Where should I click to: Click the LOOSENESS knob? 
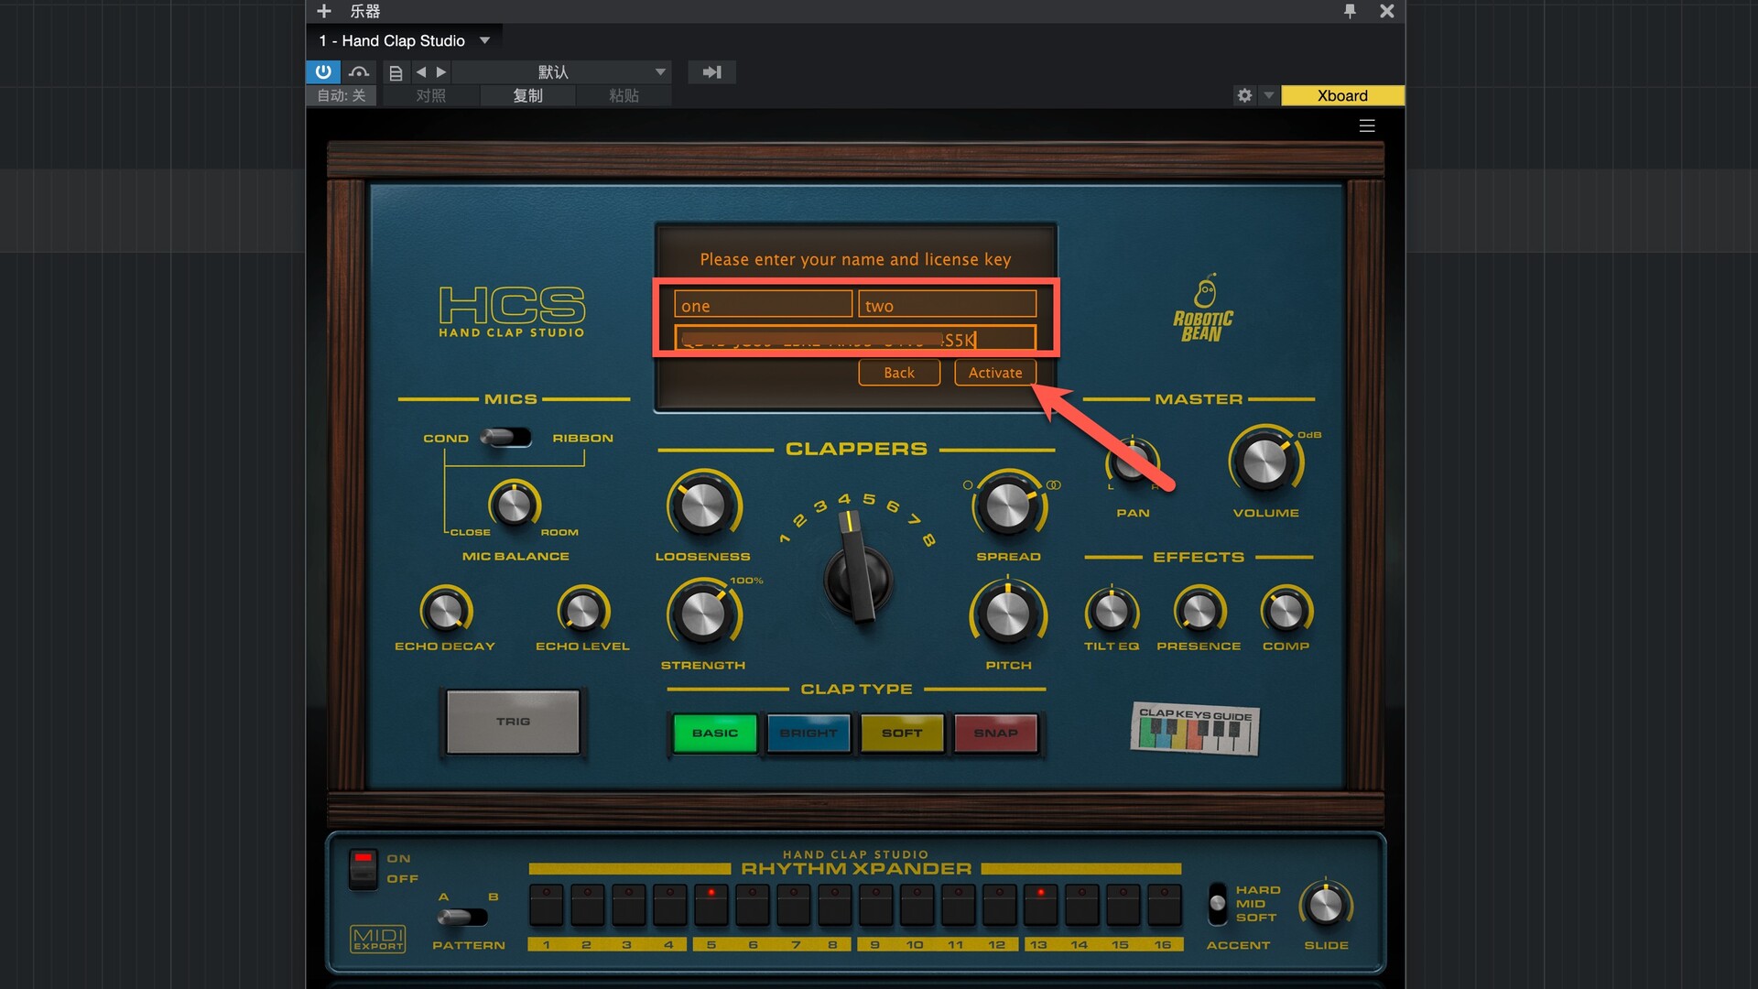click(x=703, y=505)
